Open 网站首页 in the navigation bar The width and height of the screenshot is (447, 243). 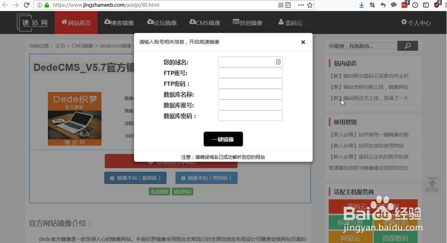pos(76,23)
